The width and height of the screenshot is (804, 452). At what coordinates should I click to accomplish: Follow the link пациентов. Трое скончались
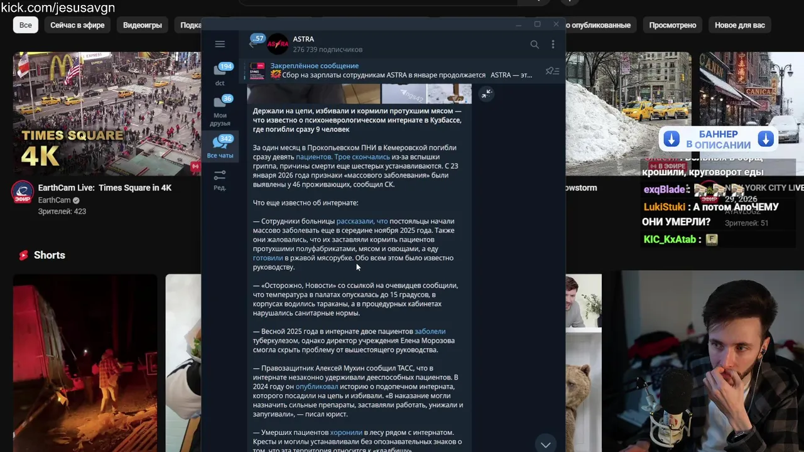[x=343, y=157]
